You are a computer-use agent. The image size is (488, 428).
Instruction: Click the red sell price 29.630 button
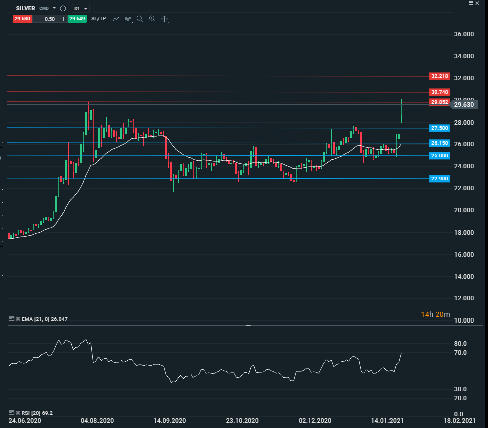pos(22,19)
